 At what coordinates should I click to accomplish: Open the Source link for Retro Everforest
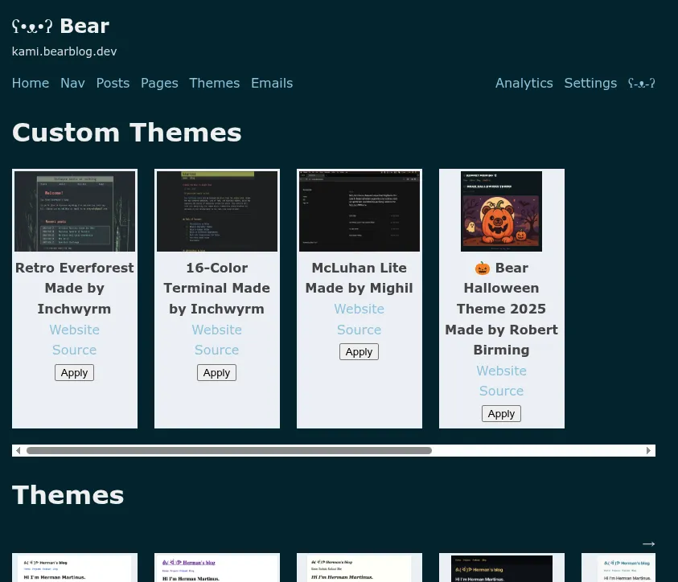74,350
